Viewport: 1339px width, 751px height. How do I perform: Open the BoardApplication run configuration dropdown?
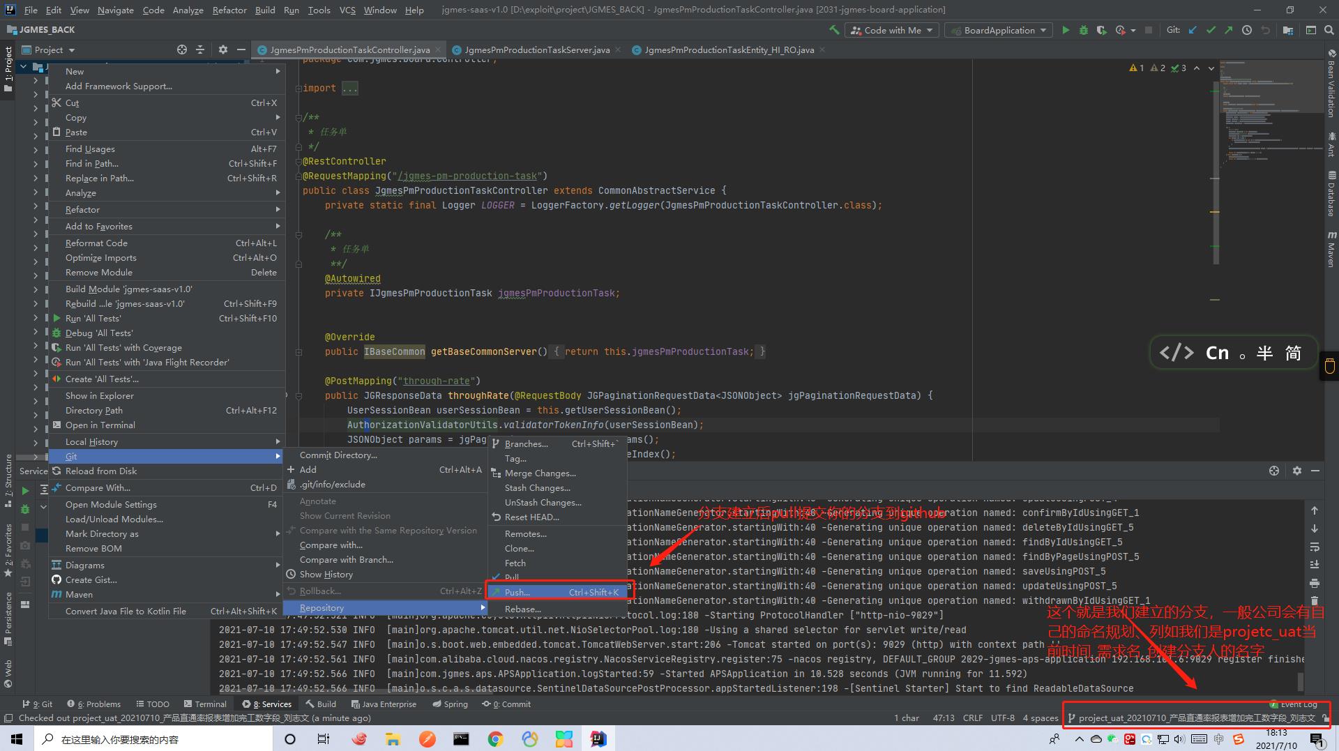click(999, 30)
